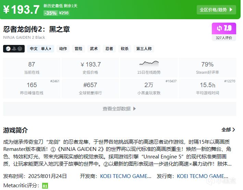Click the #657 全球销量排行 stat cell
The height and width of the screenshot is (190, 243).
click(90, 88)
